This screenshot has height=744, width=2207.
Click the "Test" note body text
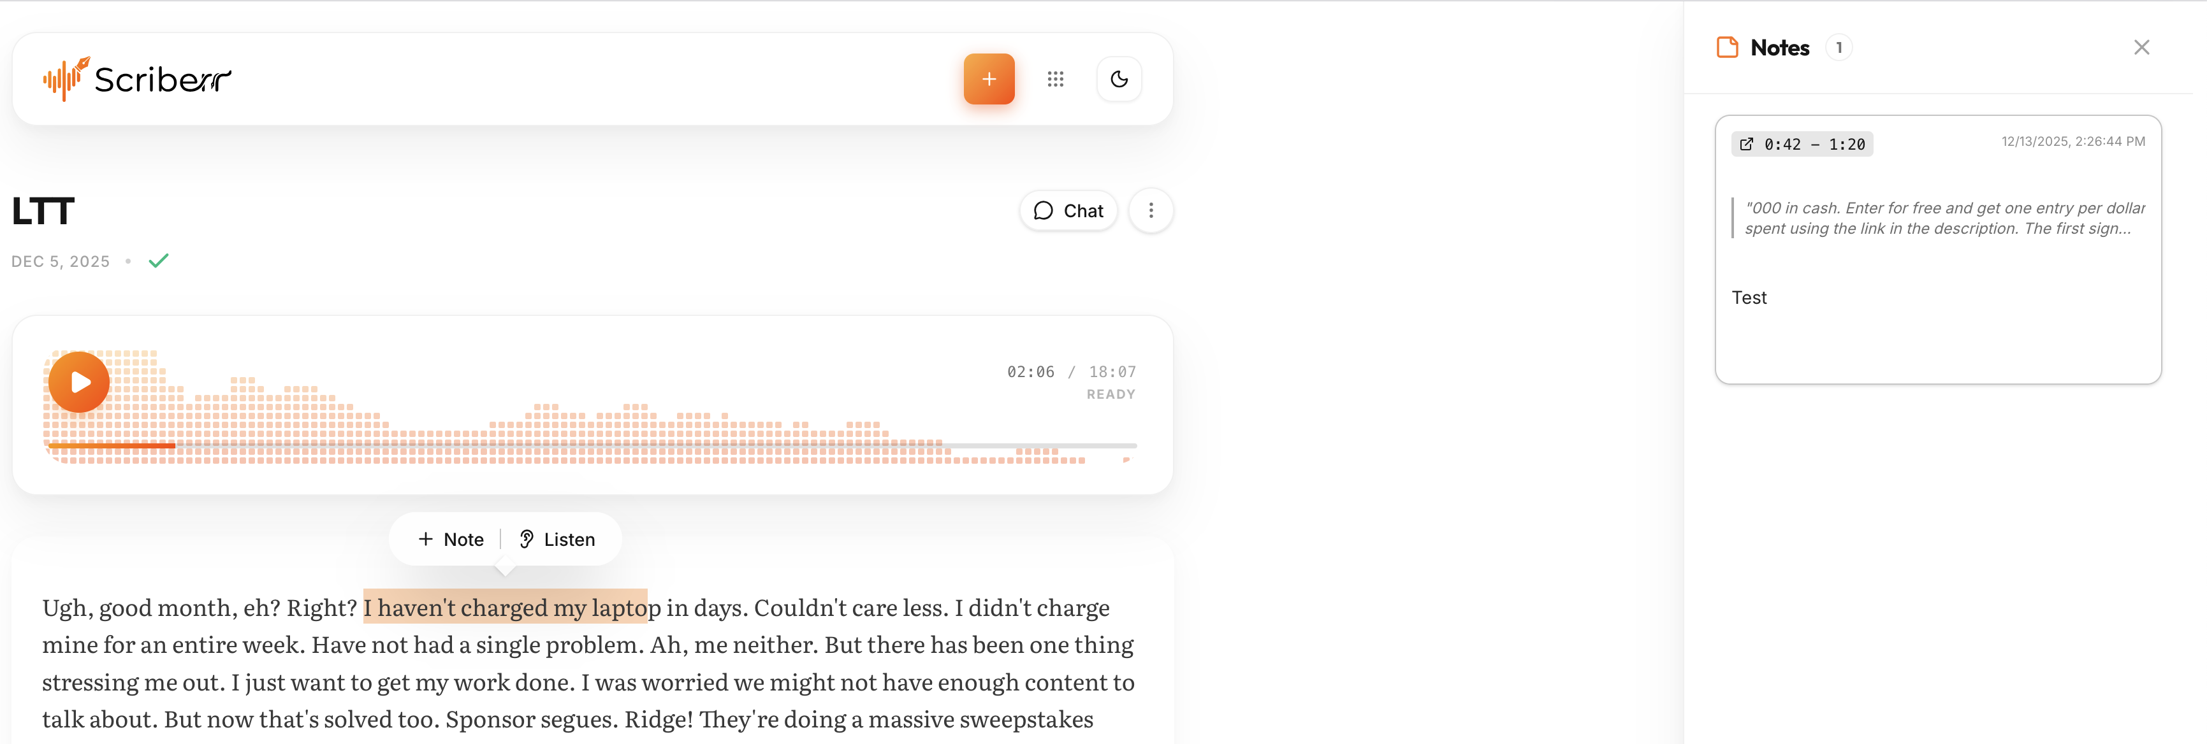pos(1749,298)
